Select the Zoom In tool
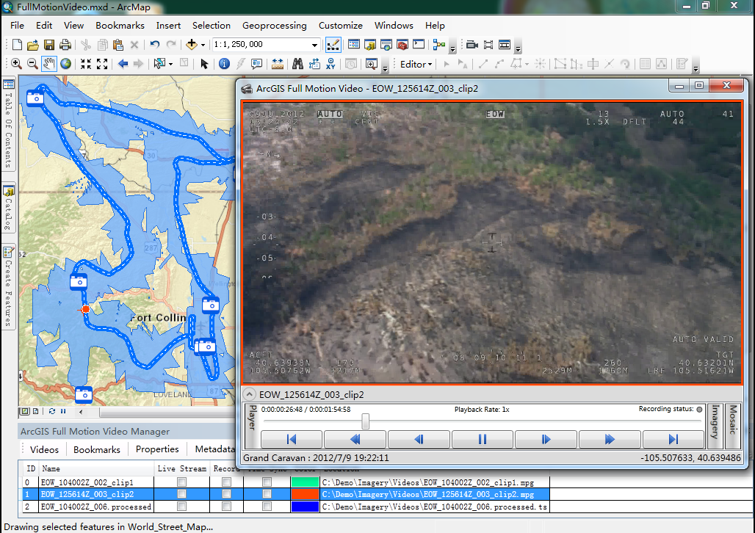This screenshot has width=755, height=533. point(16,64)
